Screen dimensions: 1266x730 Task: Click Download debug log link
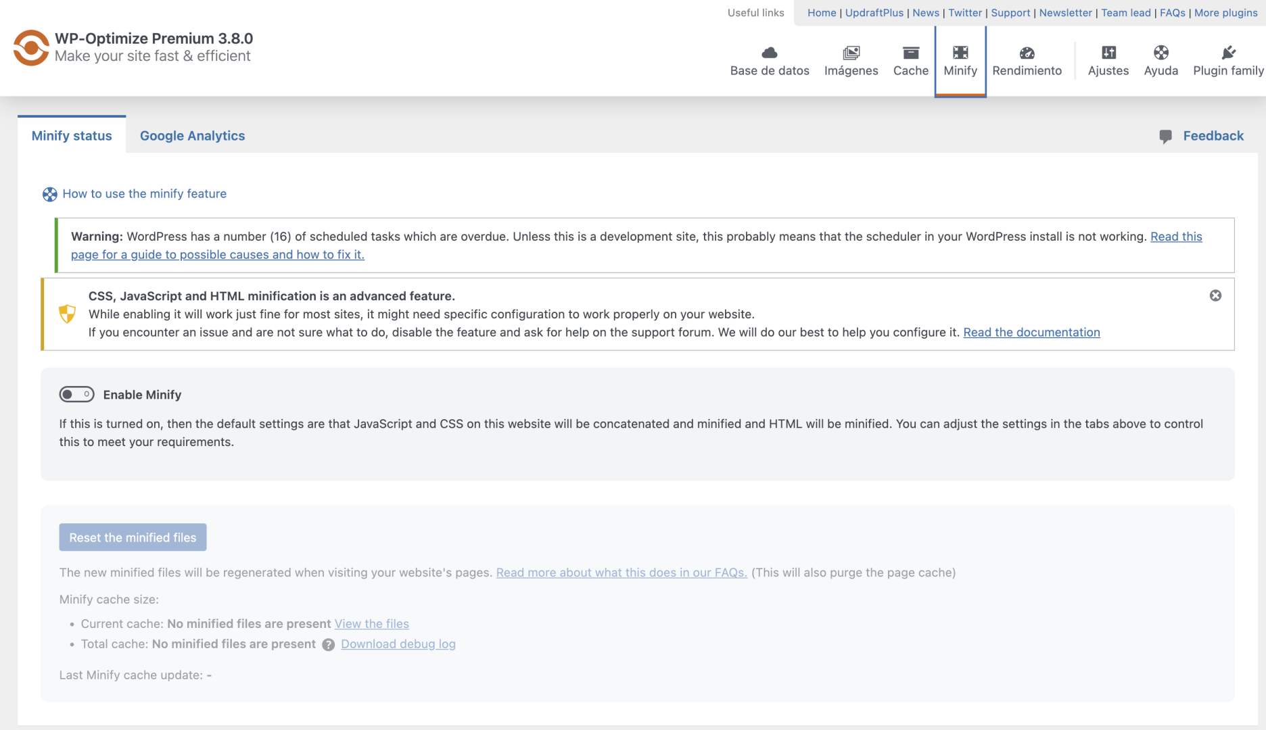pos(398,643)
